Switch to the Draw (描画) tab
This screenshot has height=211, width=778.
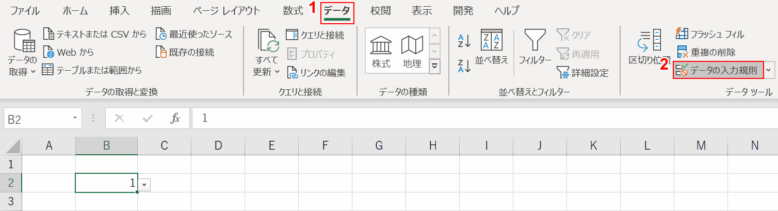point(161,10)
